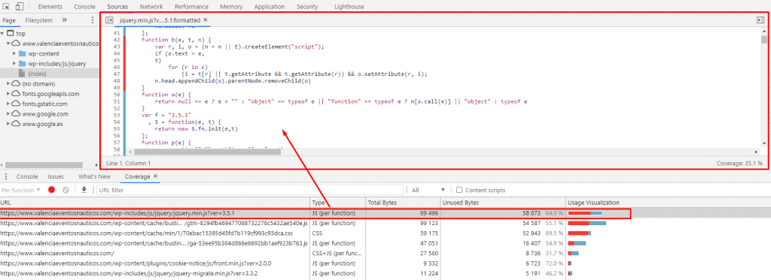Open the Network panel tab
This screenshot has width=771, height=280.
tap(151, 7)
